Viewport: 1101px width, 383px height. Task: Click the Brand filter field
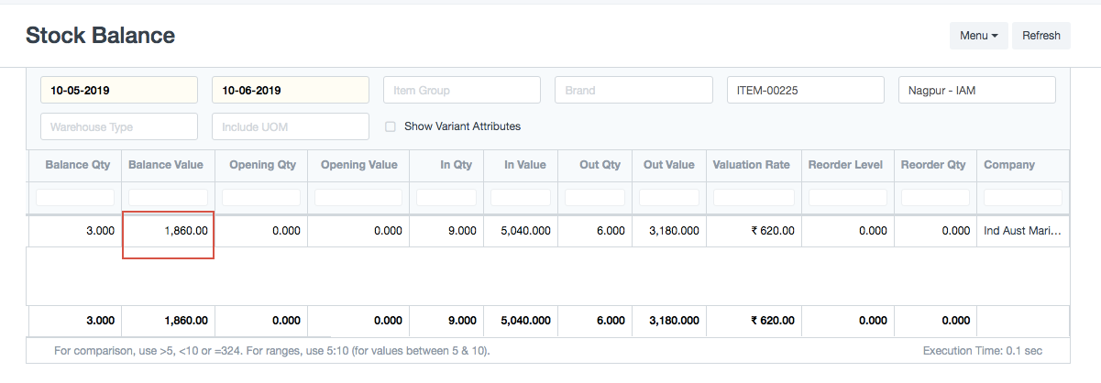(x=633, y=90)
